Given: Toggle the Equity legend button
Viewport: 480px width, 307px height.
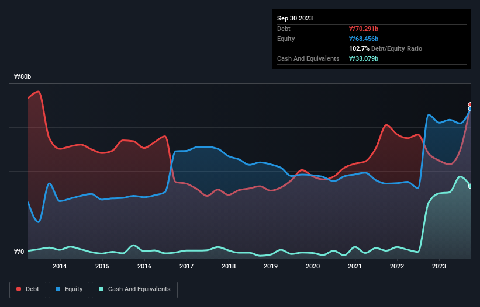Looking at the screenshot, I should [x=69, y=289].
